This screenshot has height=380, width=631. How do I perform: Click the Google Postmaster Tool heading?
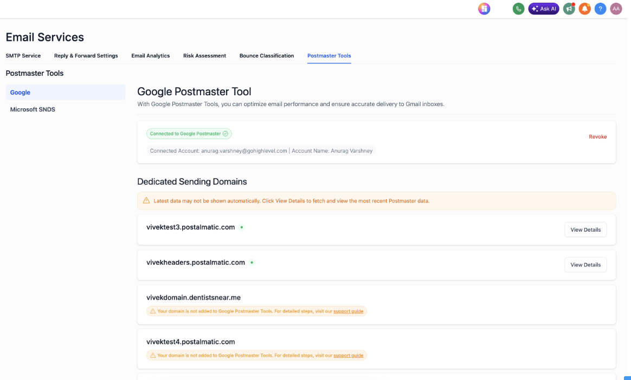click(195, 91)
